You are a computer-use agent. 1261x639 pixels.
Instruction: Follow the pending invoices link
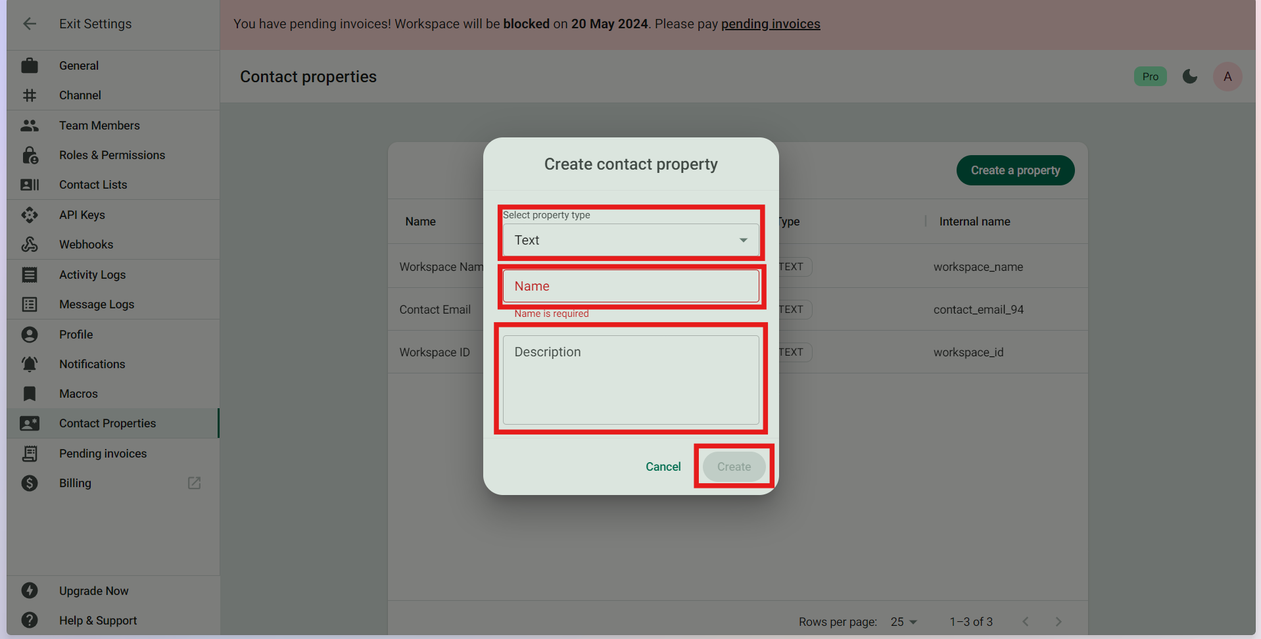tap(771, 24)
